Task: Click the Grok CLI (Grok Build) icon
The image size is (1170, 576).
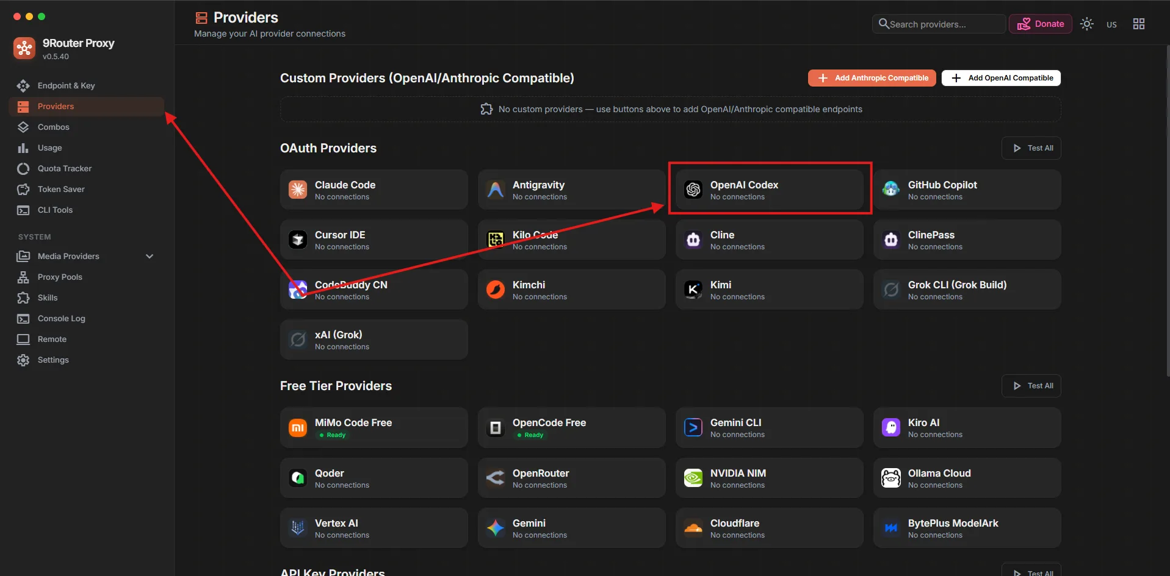Action: point(891,290)
